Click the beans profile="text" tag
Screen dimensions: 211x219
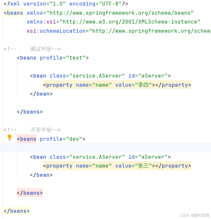53,58
